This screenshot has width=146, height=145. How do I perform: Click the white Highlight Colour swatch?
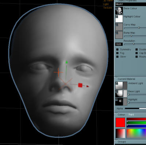coord(119,19)
